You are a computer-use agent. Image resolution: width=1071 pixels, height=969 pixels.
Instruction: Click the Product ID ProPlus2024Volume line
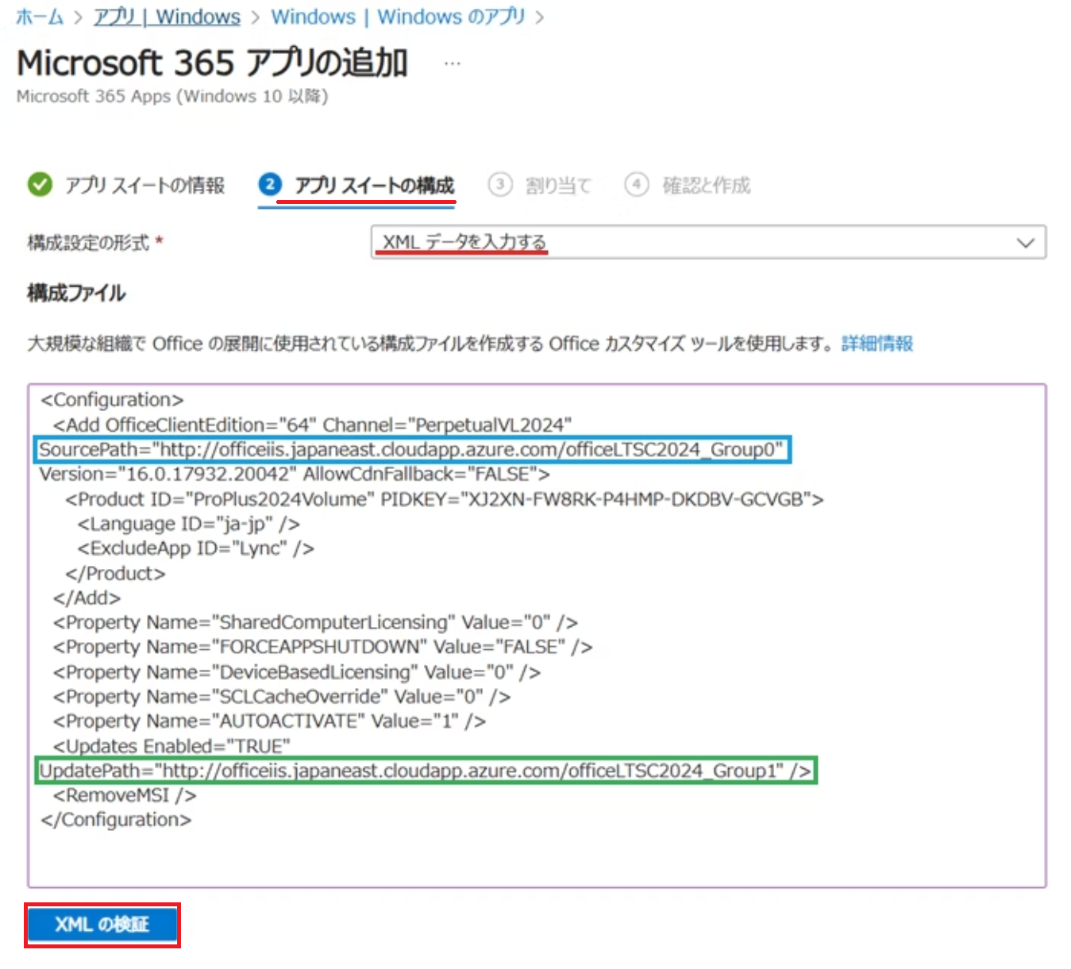click(x=445, y=499)
